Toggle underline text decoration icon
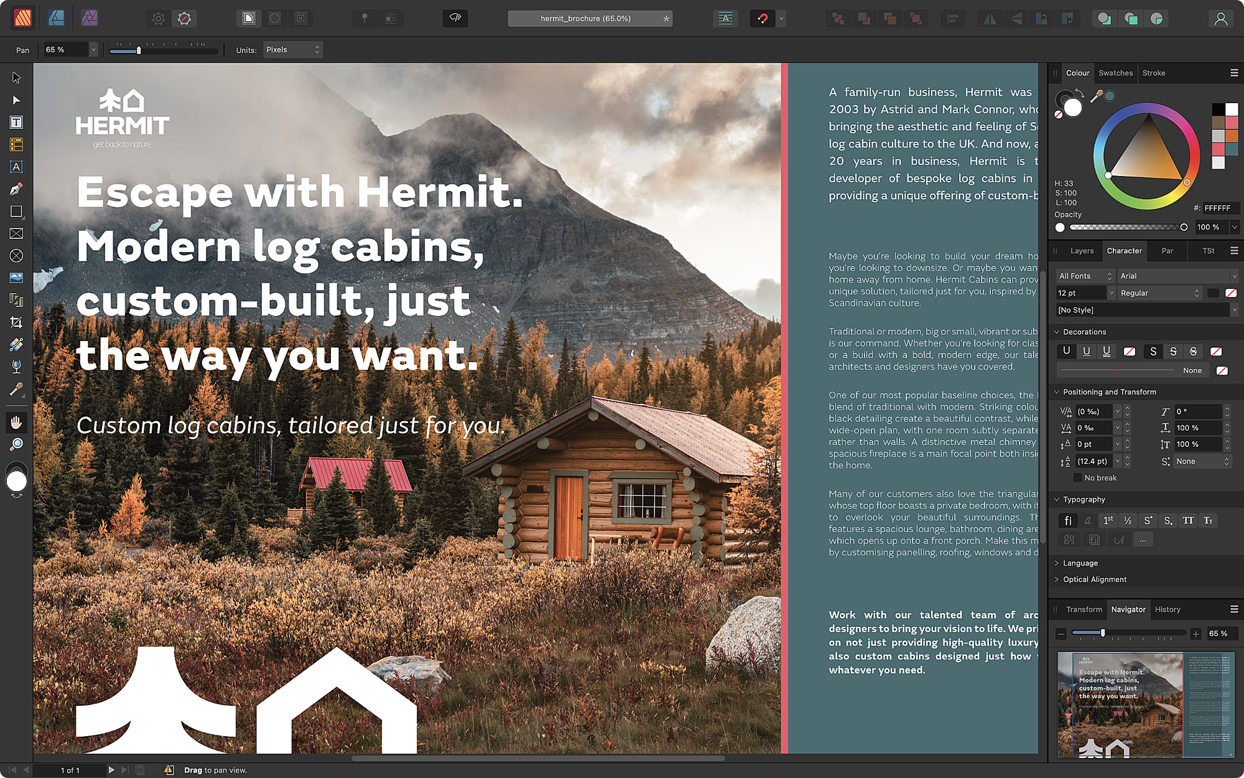Image resolution: width=1244 pixels, height=778 pixels. coord(1067,350)
